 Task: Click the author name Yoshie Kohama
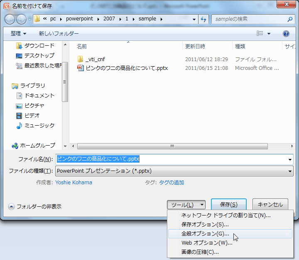[74, 183]
